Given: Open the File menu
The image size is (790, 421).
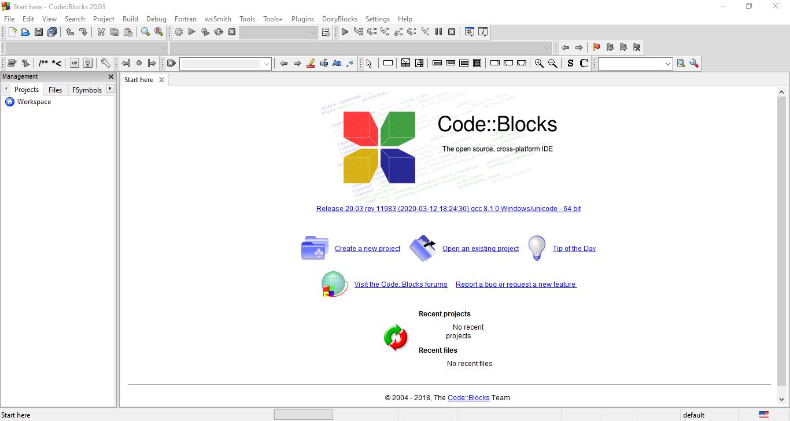Looking at the screenshot, I should pyautogui.click(x=9, y=19).
